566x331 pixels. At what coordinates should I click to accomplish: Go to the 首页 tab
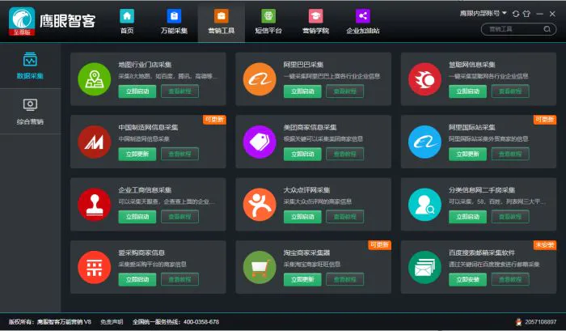pyautogui.click(x=127, y=22)
